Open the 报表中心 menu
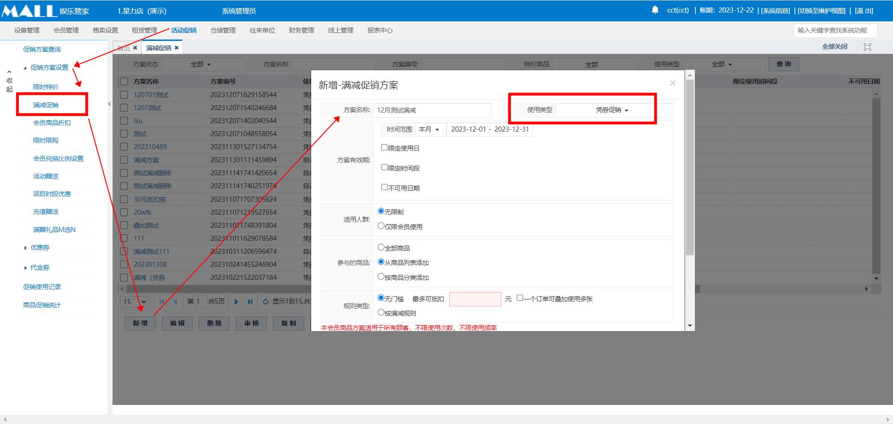 pyautogui.click(x=380, y=30)
